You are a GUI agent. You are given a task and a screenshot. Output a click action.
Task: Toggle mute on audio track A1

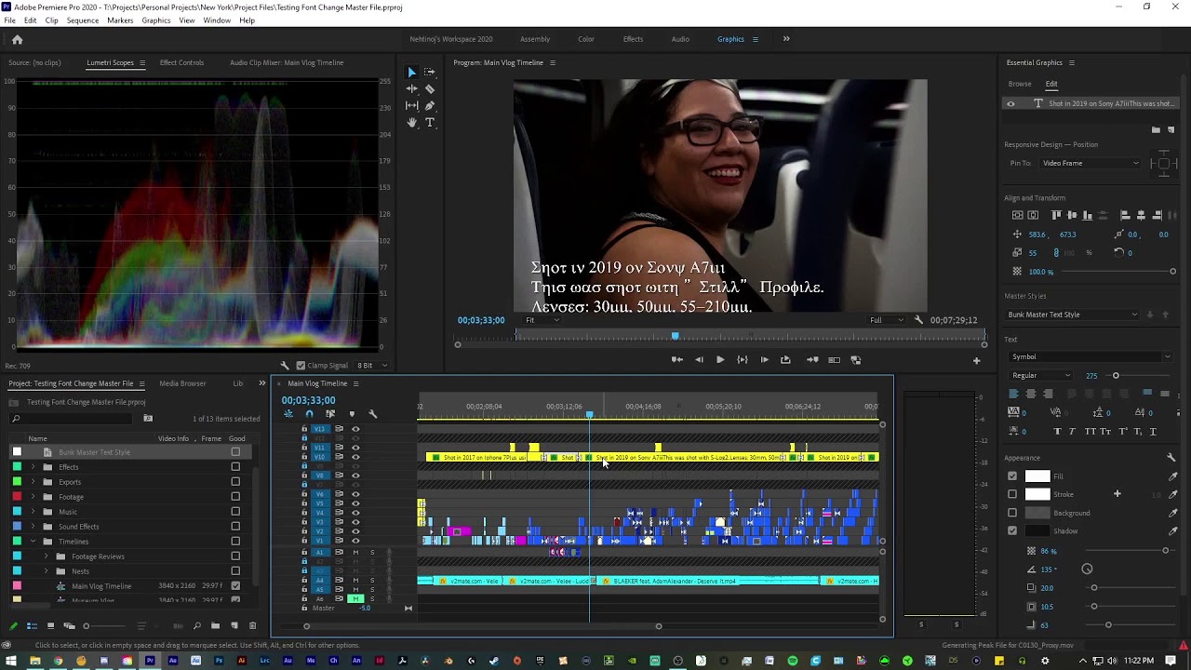point(355,552)
